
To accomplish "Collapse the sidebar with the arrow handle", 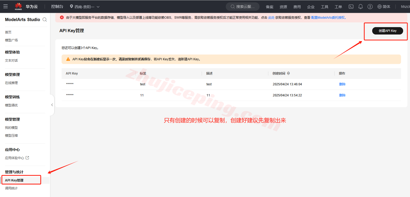I will click(x=52, y=105).
